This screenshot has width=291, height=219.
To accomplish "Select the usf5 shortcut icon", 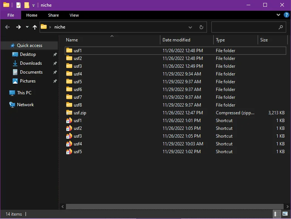I will pos(69,152).
